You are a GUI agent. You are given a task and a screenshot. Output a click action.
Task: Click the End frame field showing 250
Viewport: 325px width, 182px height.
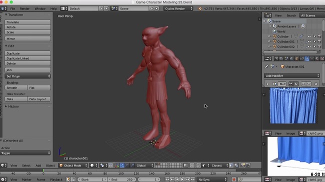pos(122,180)
